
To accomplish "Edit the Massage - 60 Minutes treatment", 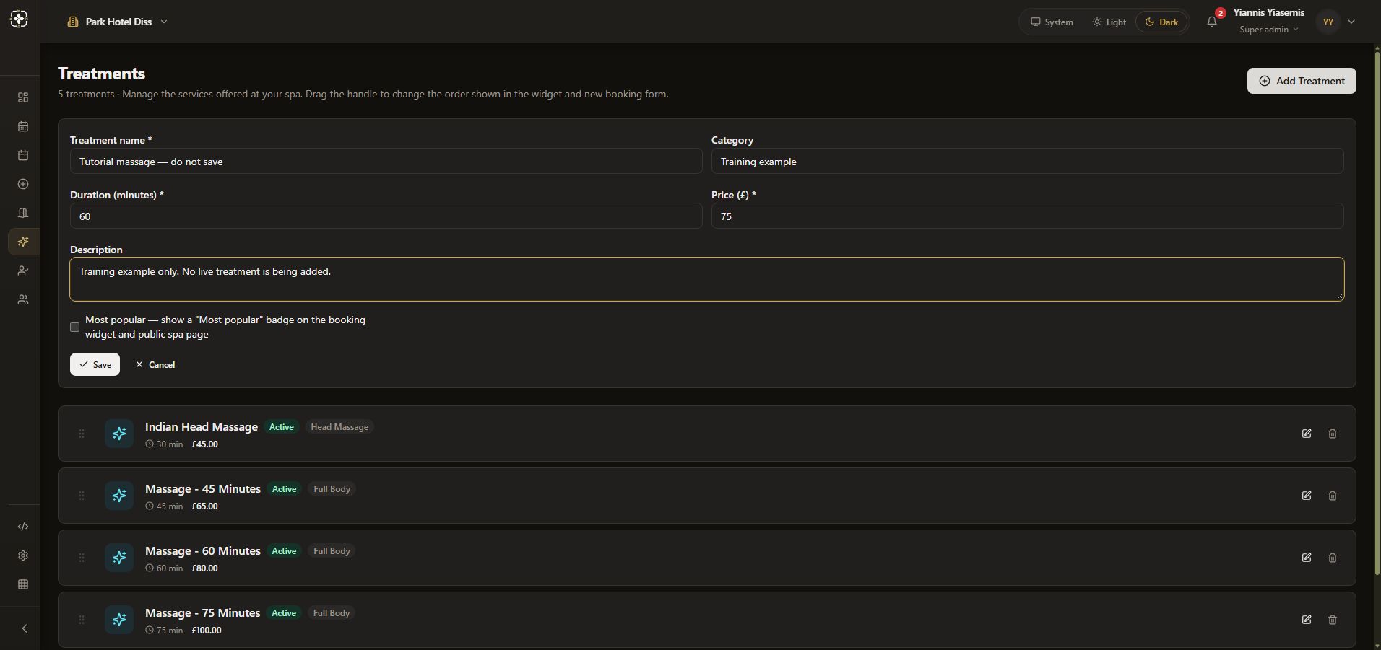I will (x=1307, y=558).
